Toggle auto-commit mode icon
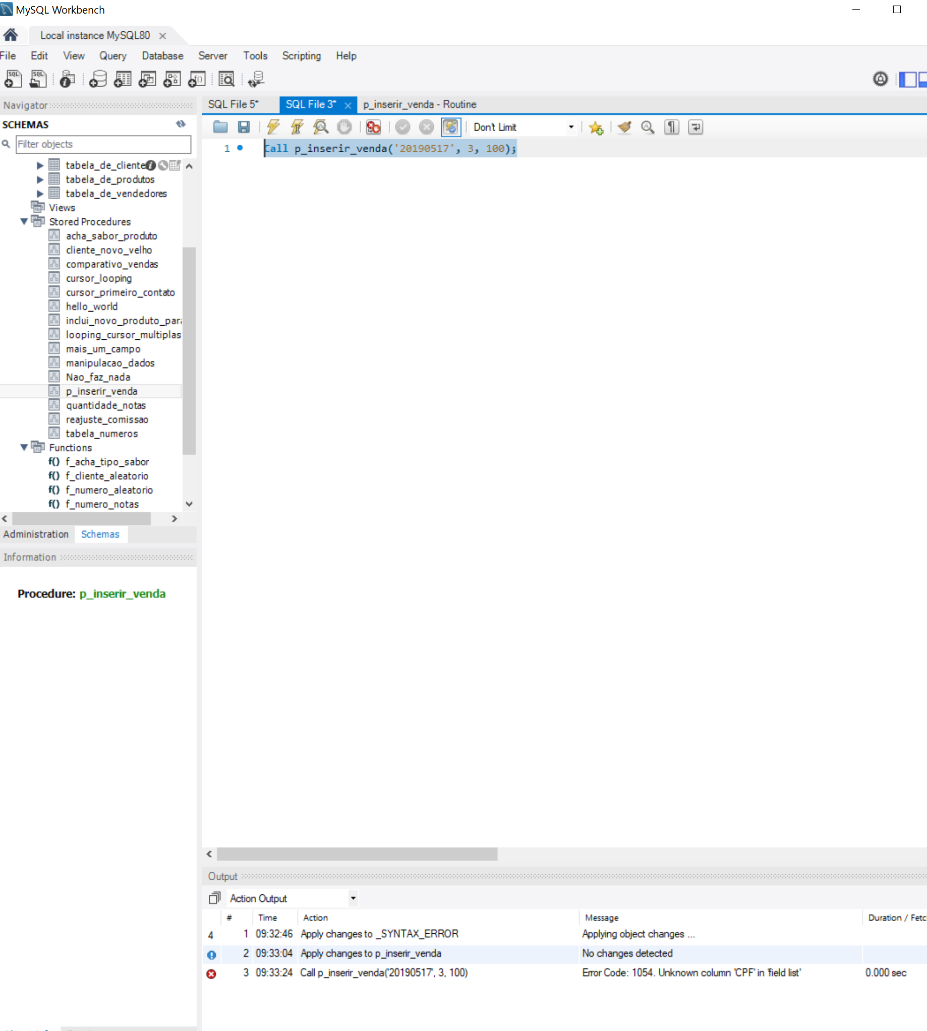This screenshot has width=927, height=1031. click(451, 127)
